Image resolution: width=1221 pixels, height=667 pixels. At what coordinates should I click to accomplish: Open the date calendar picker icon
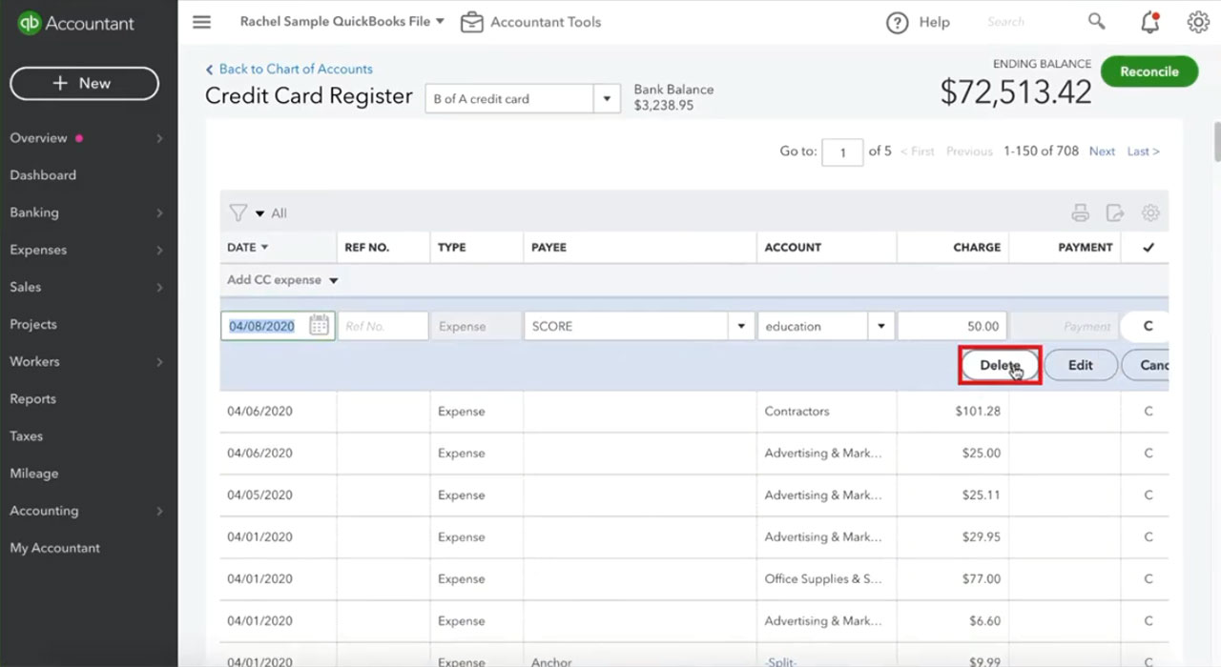coord(319,326)
